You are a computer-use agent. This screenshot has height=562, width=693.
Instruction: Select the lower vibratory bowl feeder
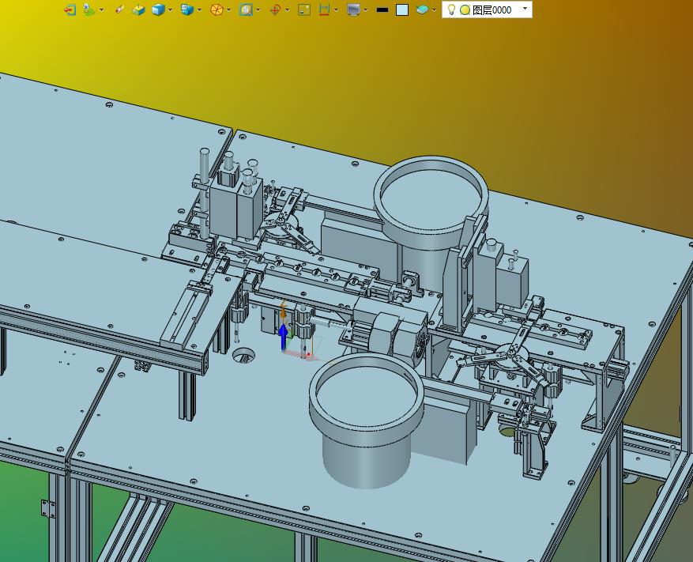[x=367, y=420]
